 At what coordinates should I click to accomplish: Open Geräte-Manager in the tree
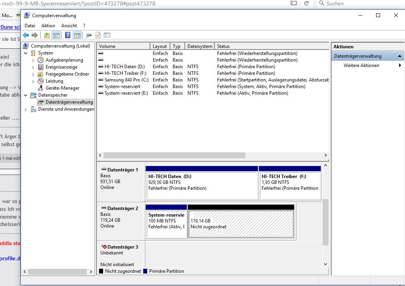tap(62, 88)
